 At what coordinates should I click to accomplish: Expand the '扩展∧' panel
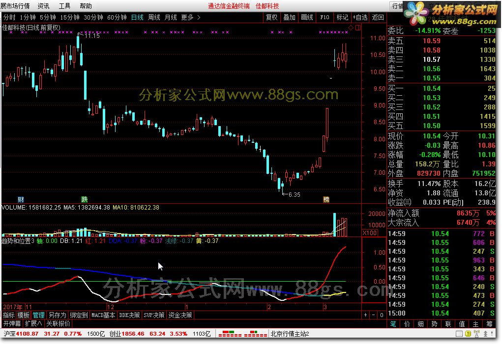coord(33,323)
